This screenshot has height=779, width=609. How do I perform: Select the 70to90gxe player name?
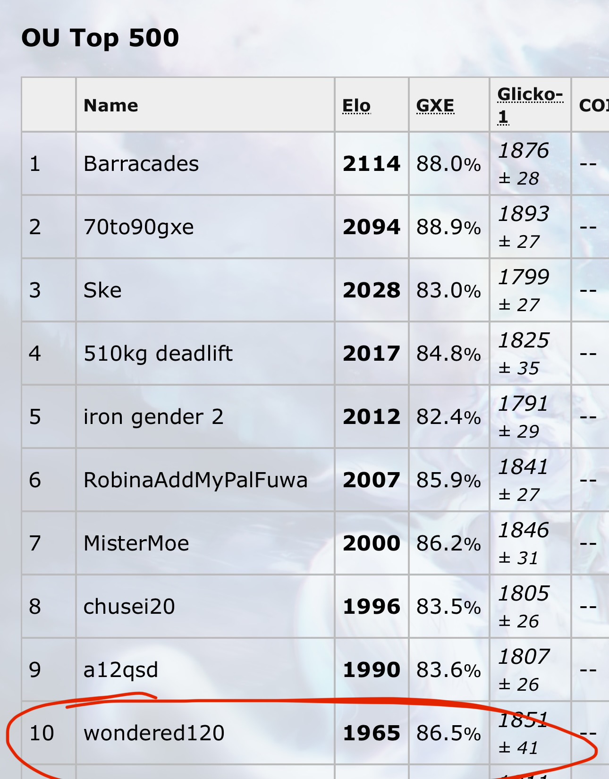[x=138, y=227]
